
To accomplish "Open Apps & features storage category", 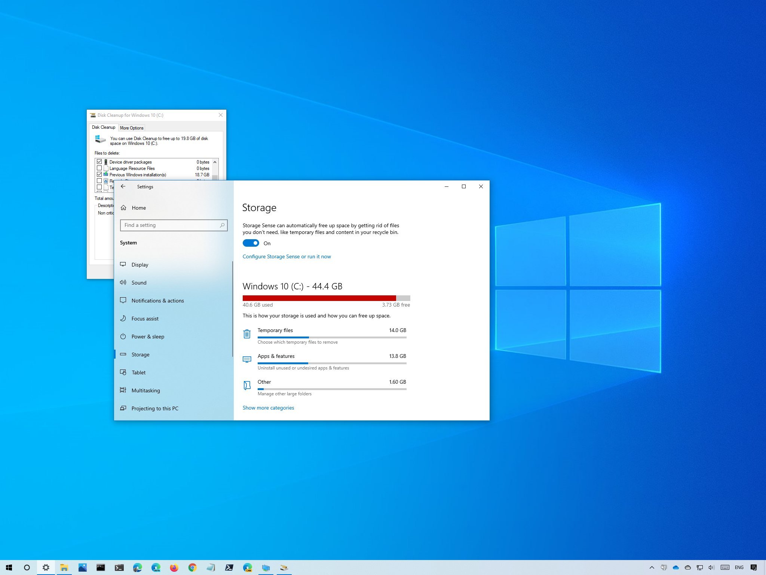I will coord(324,361).
